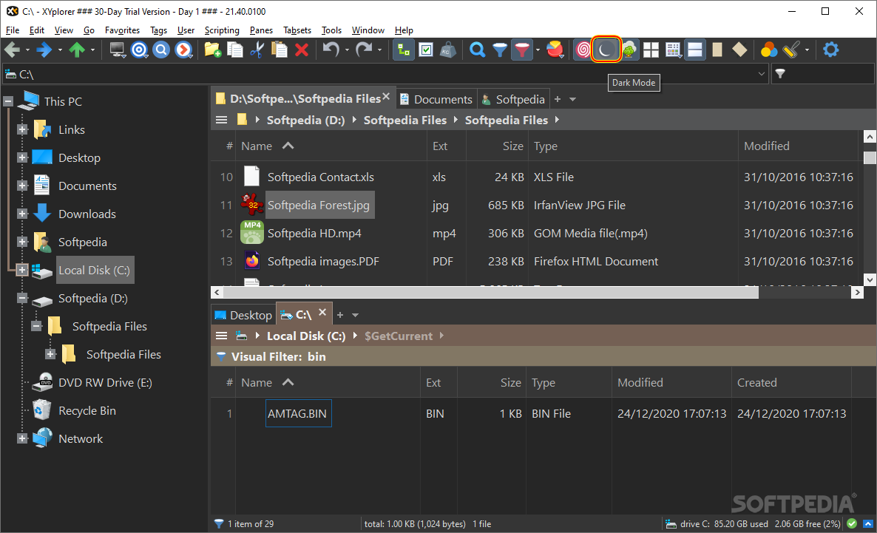Click the Hotlist target icon

click(x=139, y=50)
